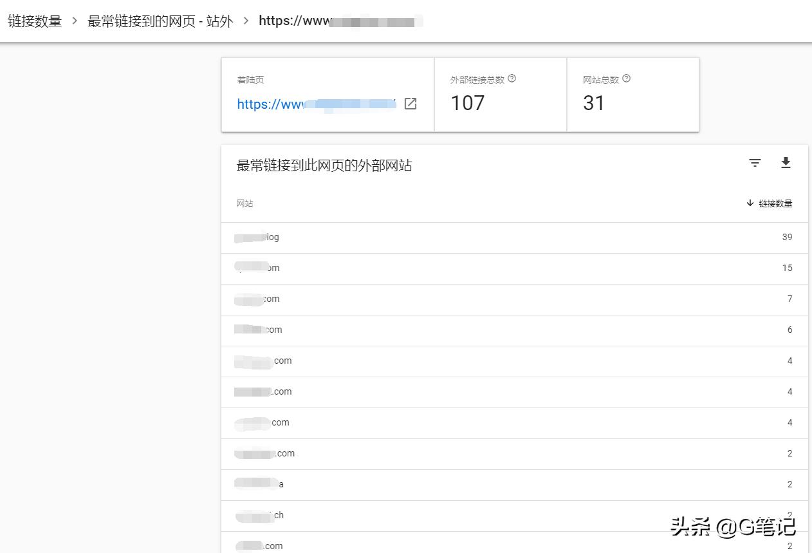Download the external sites table
The image size is (812, 553).
tap(786, 163)
